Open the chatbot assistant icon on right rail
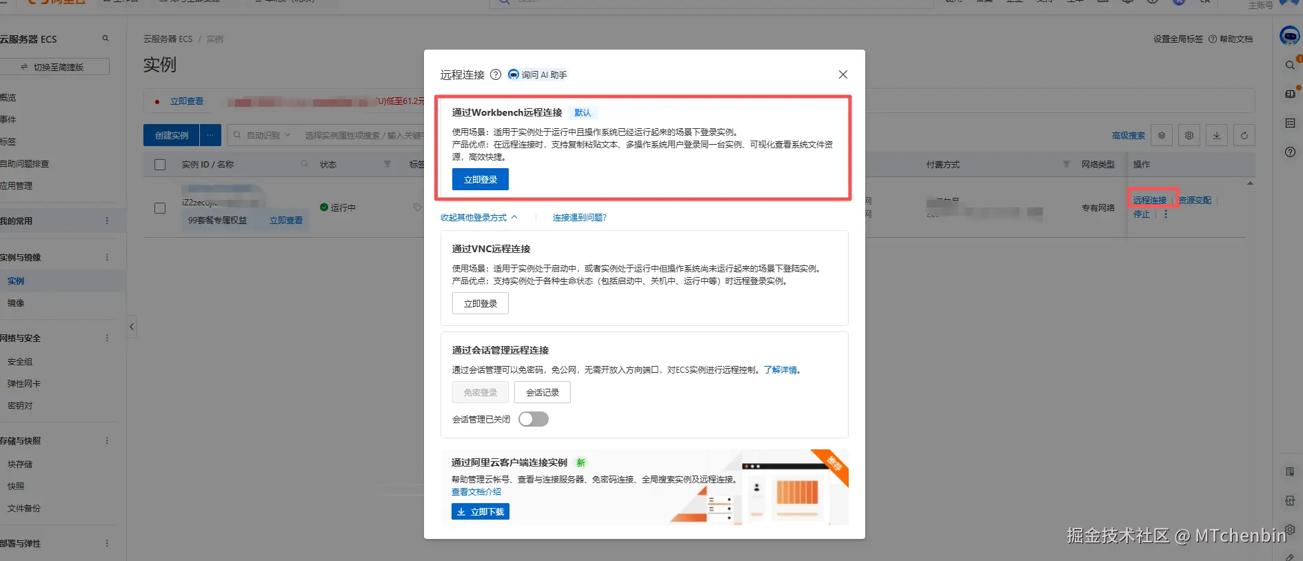The image size is (1303, 561). tap(1289, 34)
